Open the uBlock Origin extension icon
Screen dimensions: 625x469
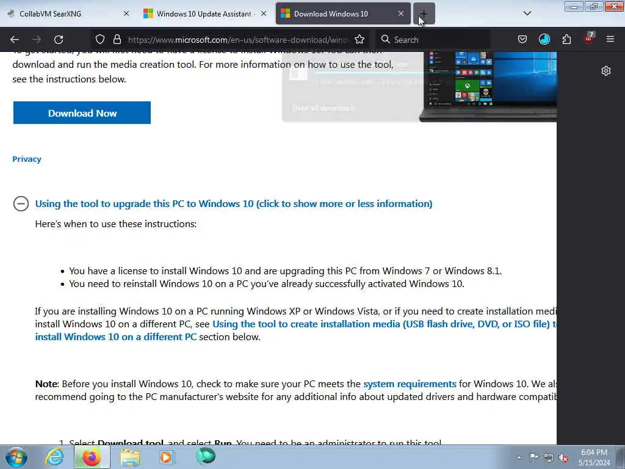pyautogui.click(x=589, y=38)
